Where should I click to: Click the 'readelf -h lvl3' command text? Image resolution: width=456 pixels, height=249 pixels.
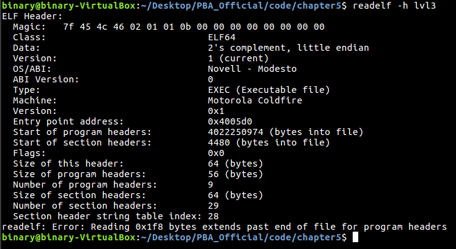(x=394, y=6)
